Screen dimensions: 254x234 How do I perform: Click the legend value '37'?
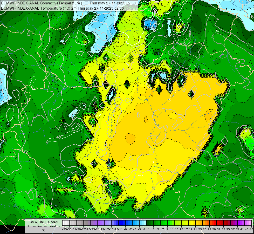(233, 229)
